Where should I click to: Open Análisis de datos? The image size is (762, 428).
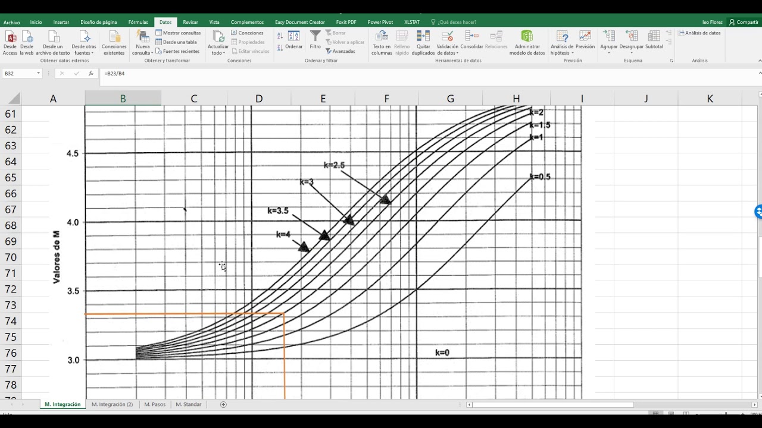click(699, 33)
